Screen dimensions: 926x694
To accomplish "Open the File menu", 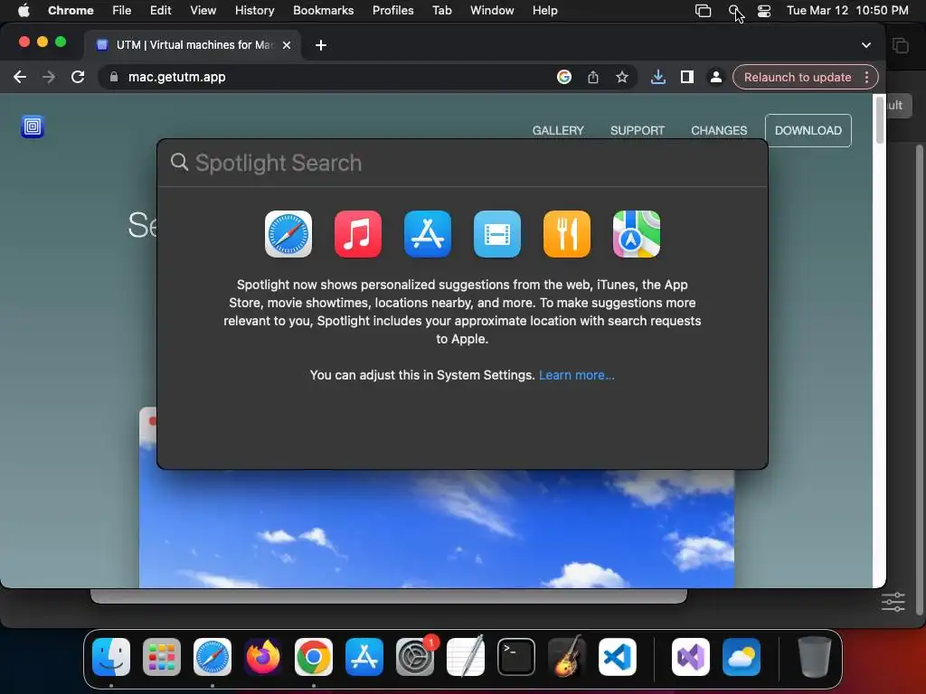I will 122,11.
